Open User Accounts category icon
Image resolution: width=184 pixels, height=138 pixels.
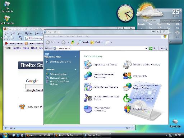point(127,76)
